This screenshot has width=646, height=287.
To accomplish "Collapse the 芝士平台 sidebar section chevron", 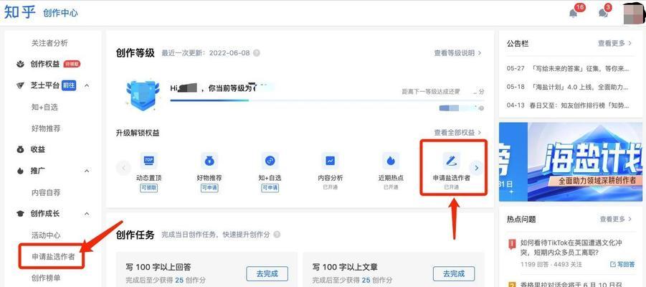I will 87,86.
